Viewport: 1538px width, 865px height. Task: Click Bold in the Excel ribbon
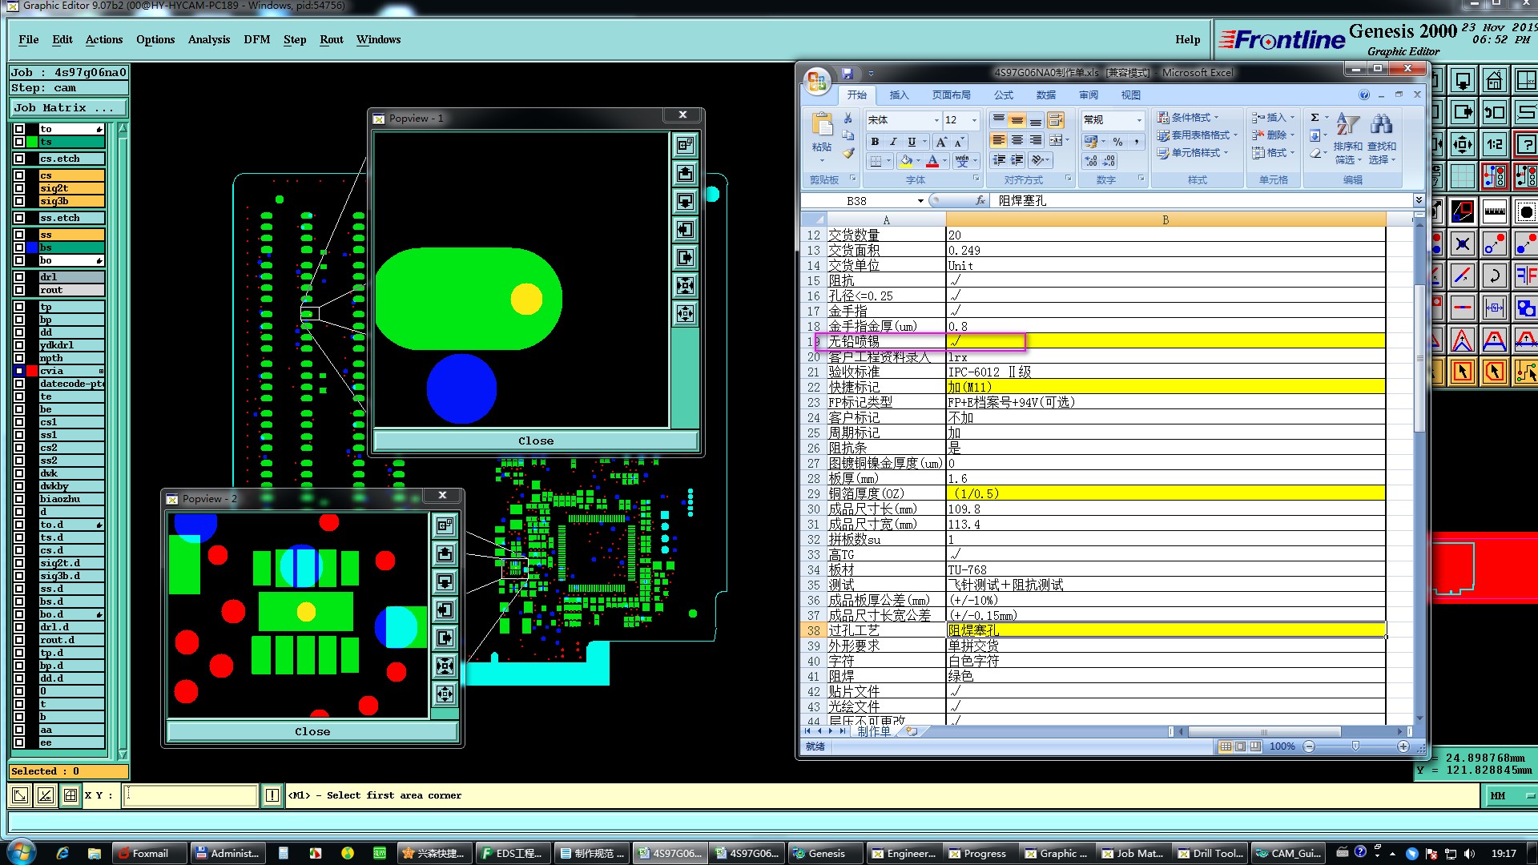tap(875, 142)
